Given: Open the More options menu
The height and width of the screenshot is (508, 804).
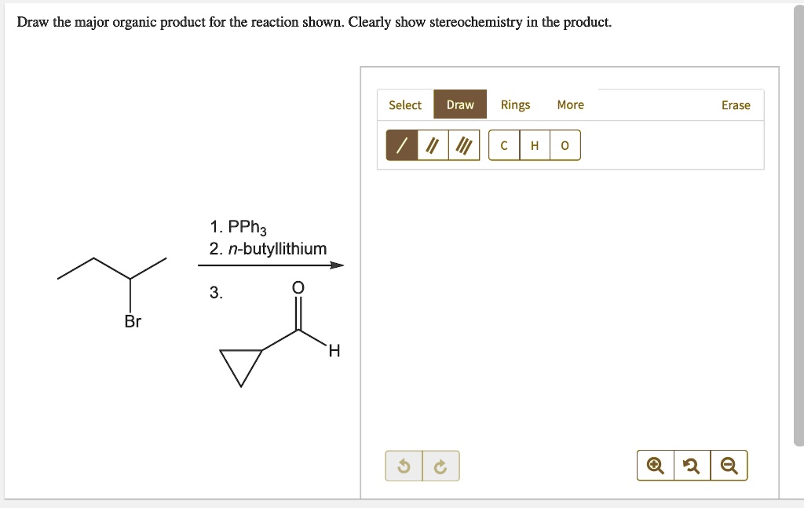Looking at the screenshot, I should tap(570, 104).
